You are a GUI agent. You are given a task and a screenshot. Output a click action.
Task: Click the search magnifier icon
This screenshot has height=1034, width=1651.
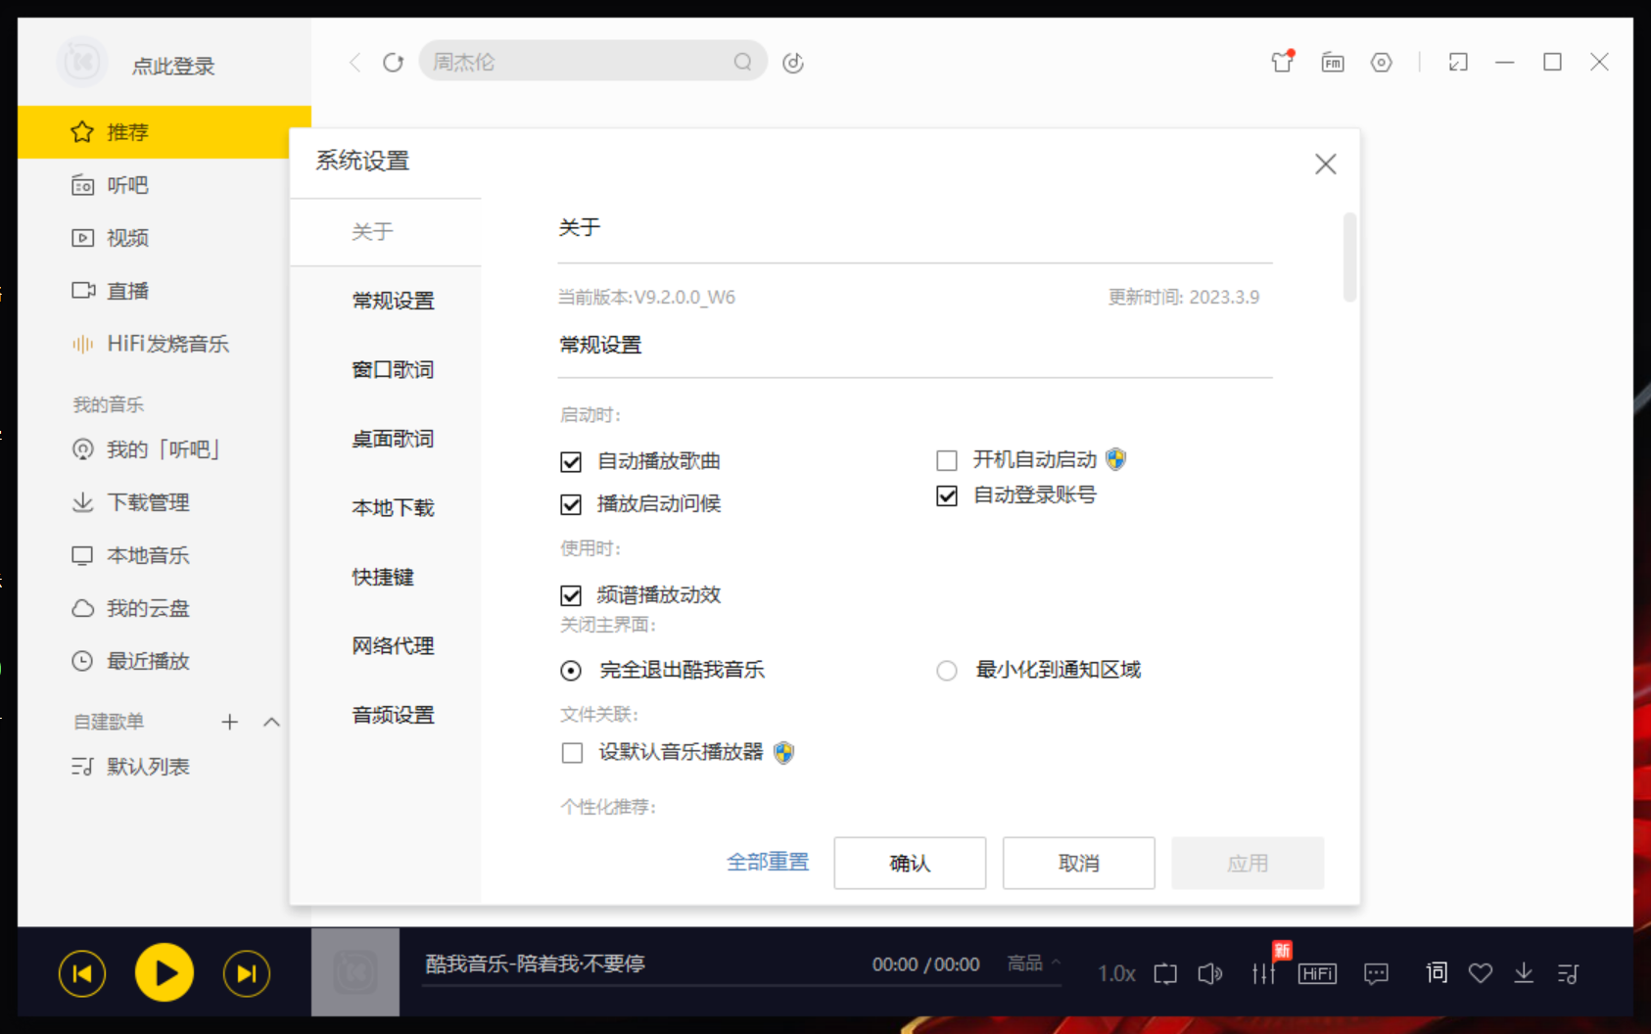point(742,62)
